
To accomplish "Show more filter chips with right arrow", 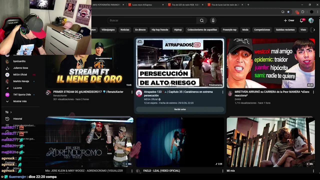I will click(x=314, y=30).
